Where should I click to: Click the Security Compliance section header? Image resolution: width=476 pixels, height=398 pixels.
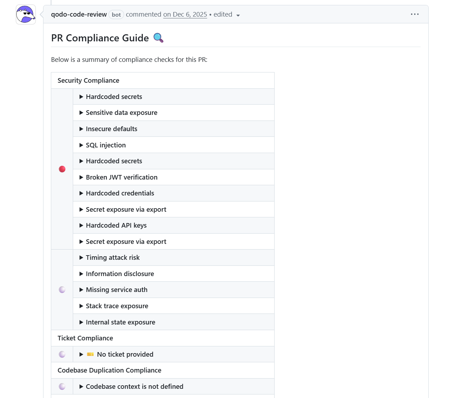88,80
